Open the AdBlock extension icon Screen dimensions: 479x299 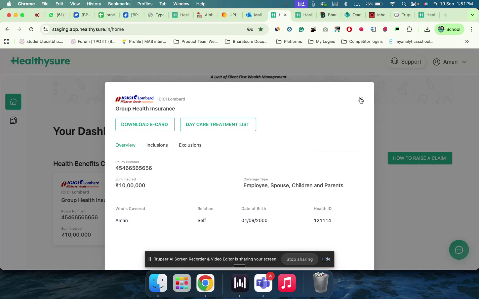pyautogui.click(x=349, y=29)
